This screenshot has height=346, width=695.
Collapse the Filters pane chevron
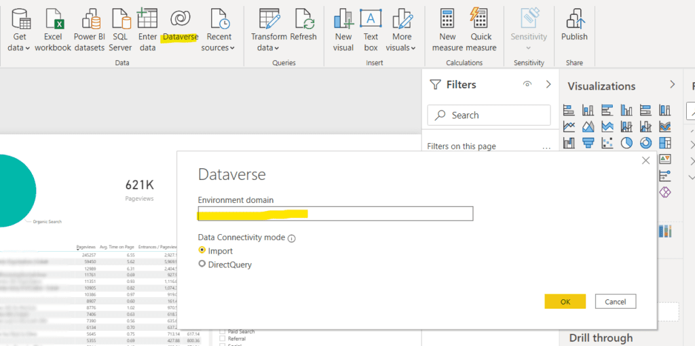click(548, 84)
